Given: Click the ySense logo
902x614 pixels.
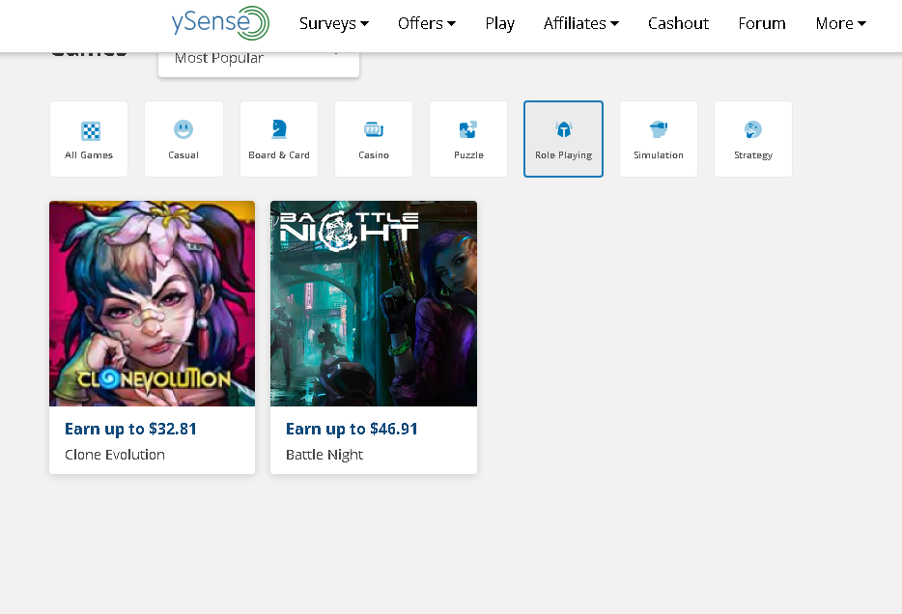Looking at the screenshot, I should 220,23.
